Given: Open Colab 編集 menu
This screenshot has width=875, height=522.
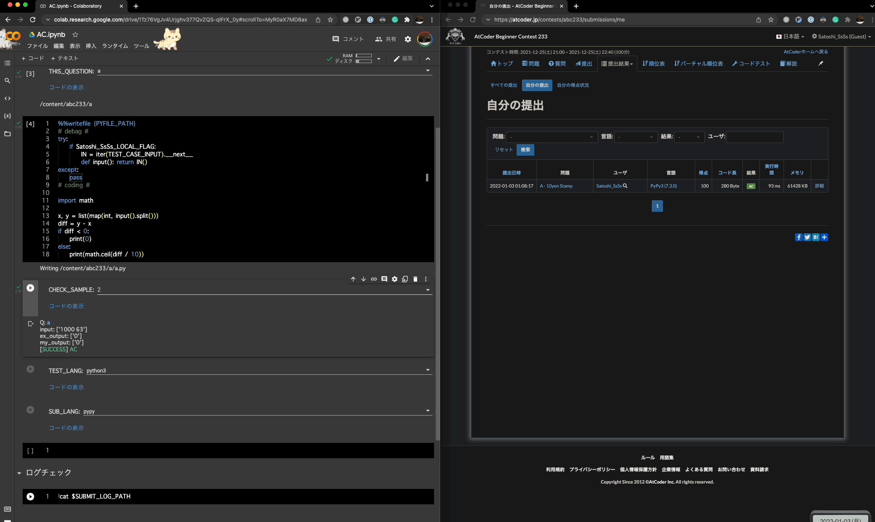Looking at the screenshot, I should tap(59, 46).
